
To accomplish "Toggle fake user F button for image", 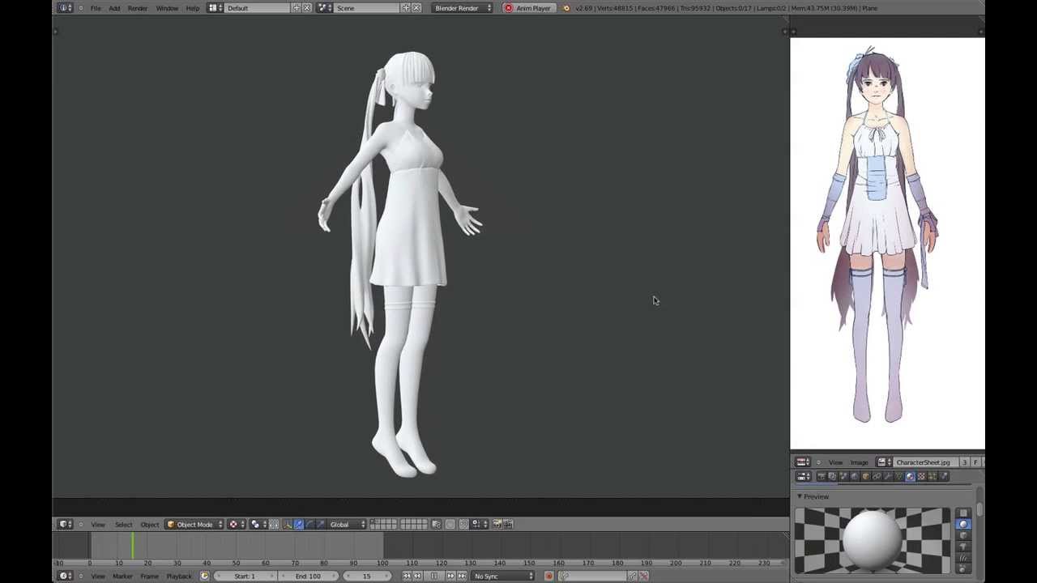I will [x=976, y=462].
